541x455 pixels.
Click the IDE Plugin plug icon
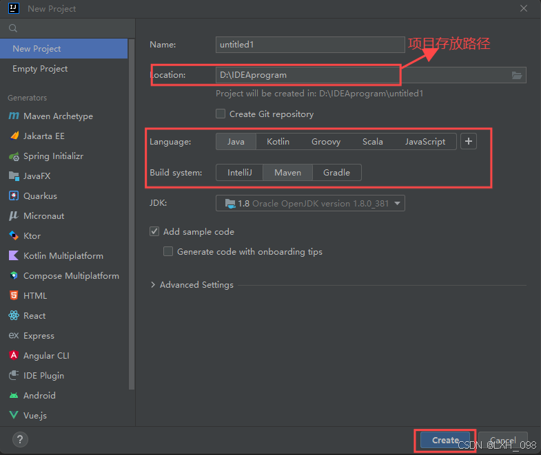[x=14, y=375]
